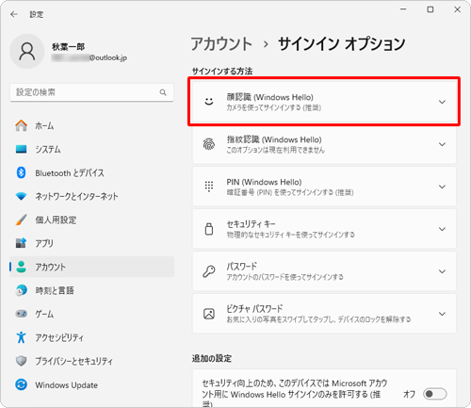Click the アカウント person icon

coord(21,267)
